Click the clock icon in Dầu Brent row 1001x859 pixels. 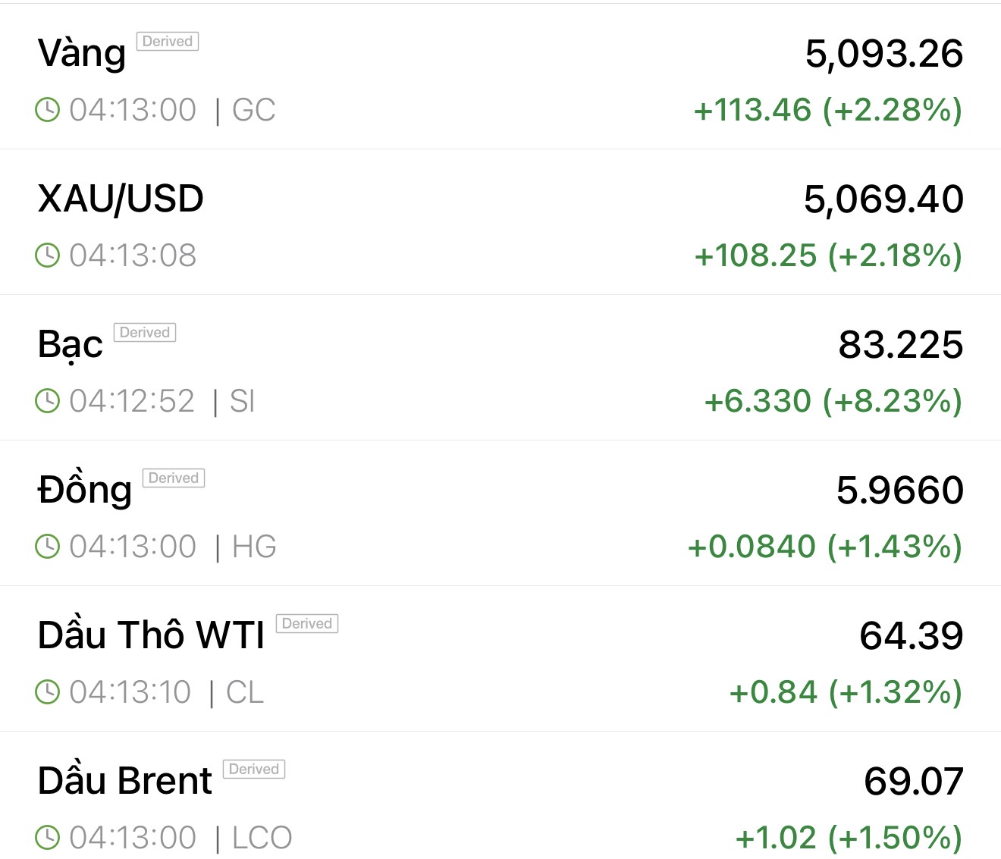(47, 838)
